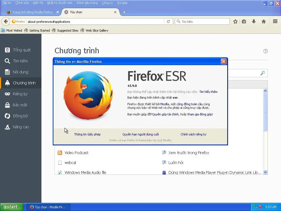The image size is (281, 211).
Task: Click the Quyên góp tài chính link
Action: [165, 114]
